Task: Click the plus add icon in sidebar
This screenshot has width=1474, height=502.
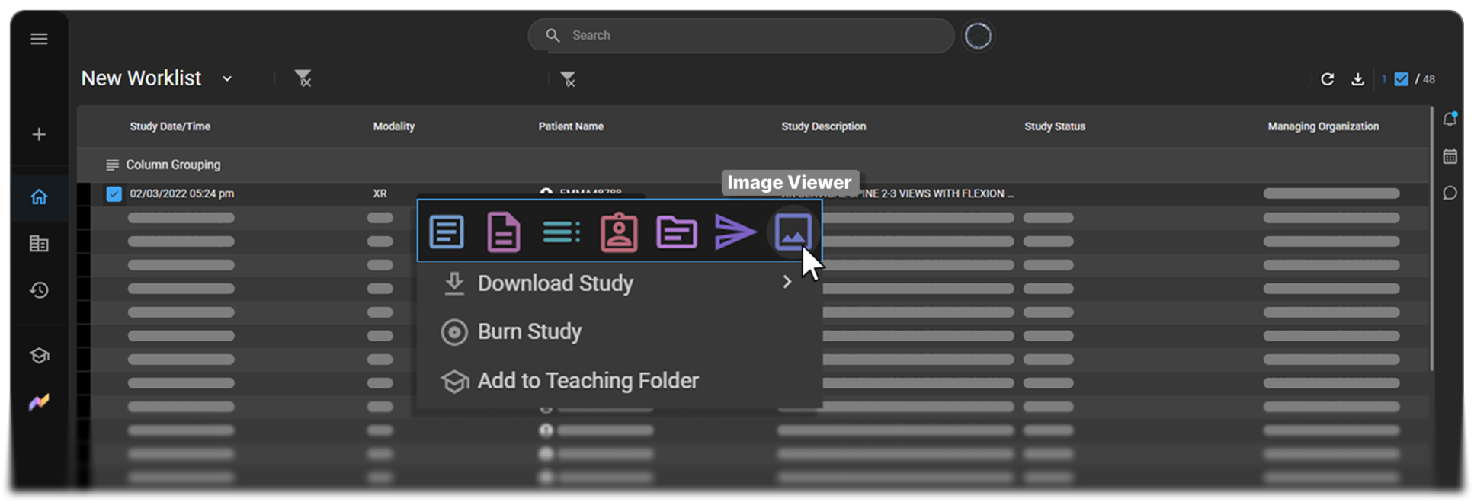Action: [x=39, y=135]
